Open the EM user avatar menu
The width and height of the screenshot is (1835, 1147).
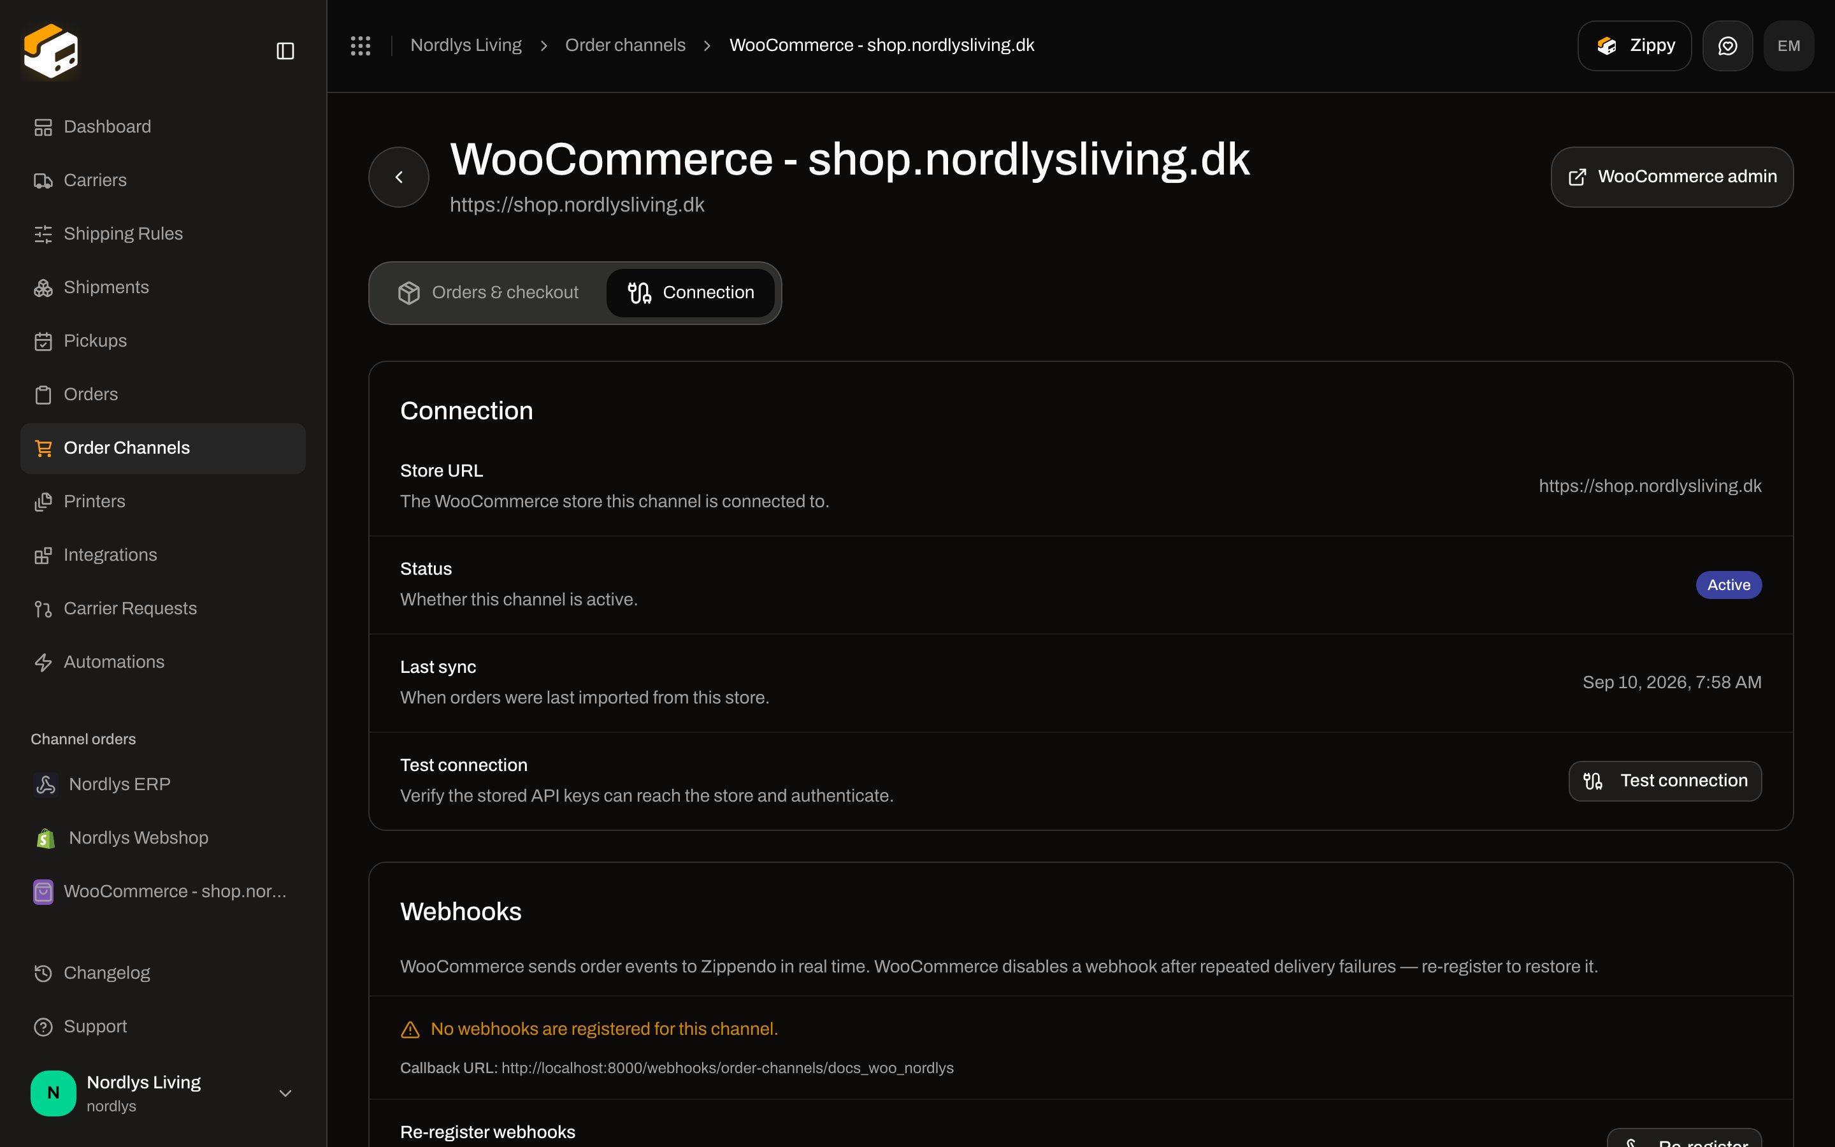point(1788,45)
